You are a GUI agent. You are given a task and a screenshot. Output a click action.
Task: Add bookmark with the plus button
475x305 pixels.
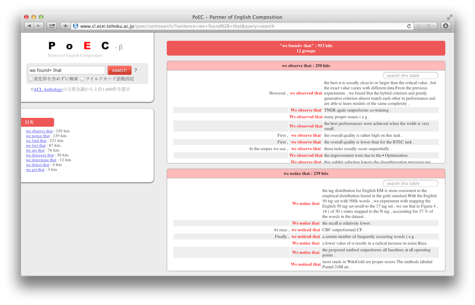pyautogui.click(x=65, y=26)
